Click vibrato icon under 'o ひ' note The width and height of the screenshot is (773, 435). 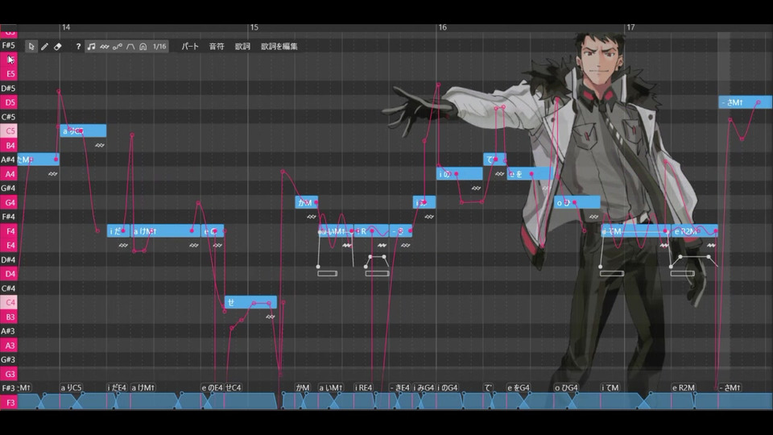tap(593, 217)
